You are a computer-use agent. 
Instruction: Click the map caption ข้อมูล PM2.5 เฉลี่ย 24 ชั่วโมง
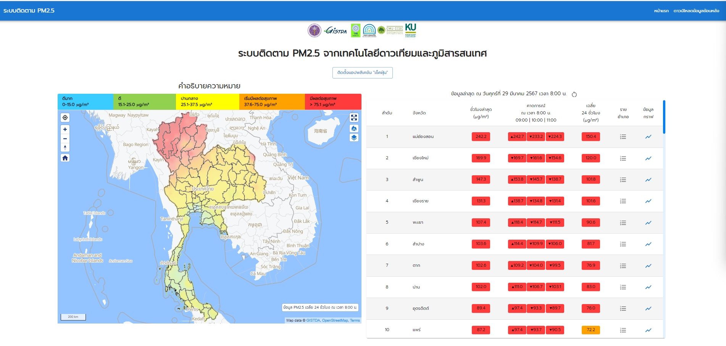(x=320, y=308)
